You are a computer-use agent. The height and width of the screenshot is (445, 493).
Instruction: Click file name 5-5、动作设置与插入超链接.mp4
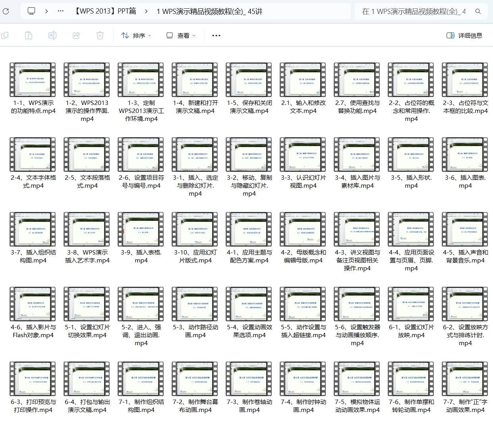(303, 331)
